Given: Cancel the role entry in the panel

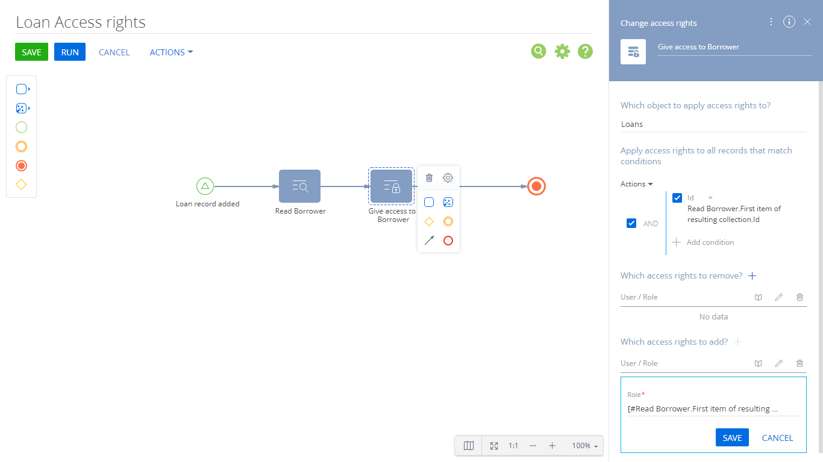Looking at the screenshot, I should [x=777, y=437].
